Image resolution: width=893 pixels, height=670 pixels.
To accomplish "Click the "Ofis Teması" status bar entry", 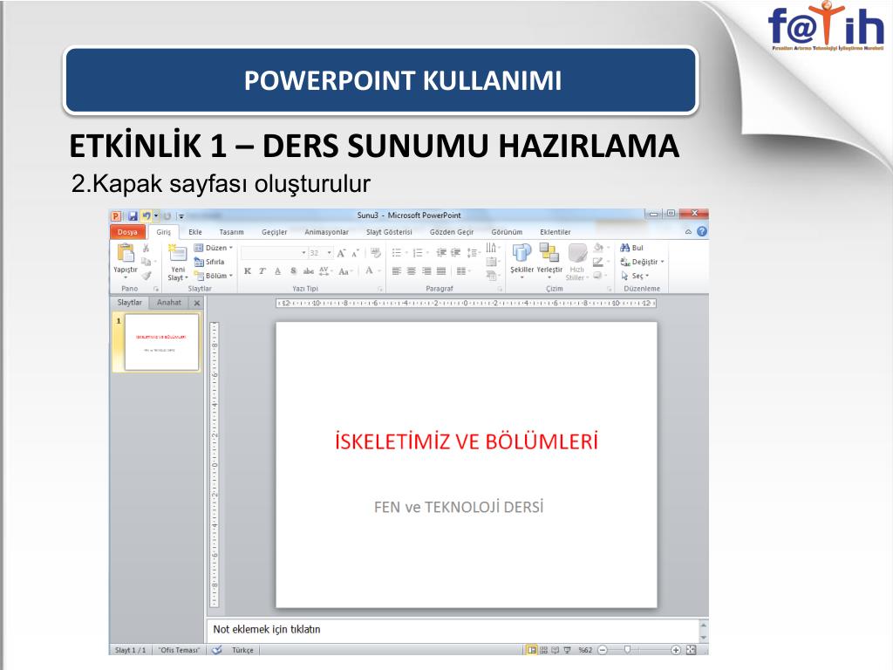I will coord(180,650).
